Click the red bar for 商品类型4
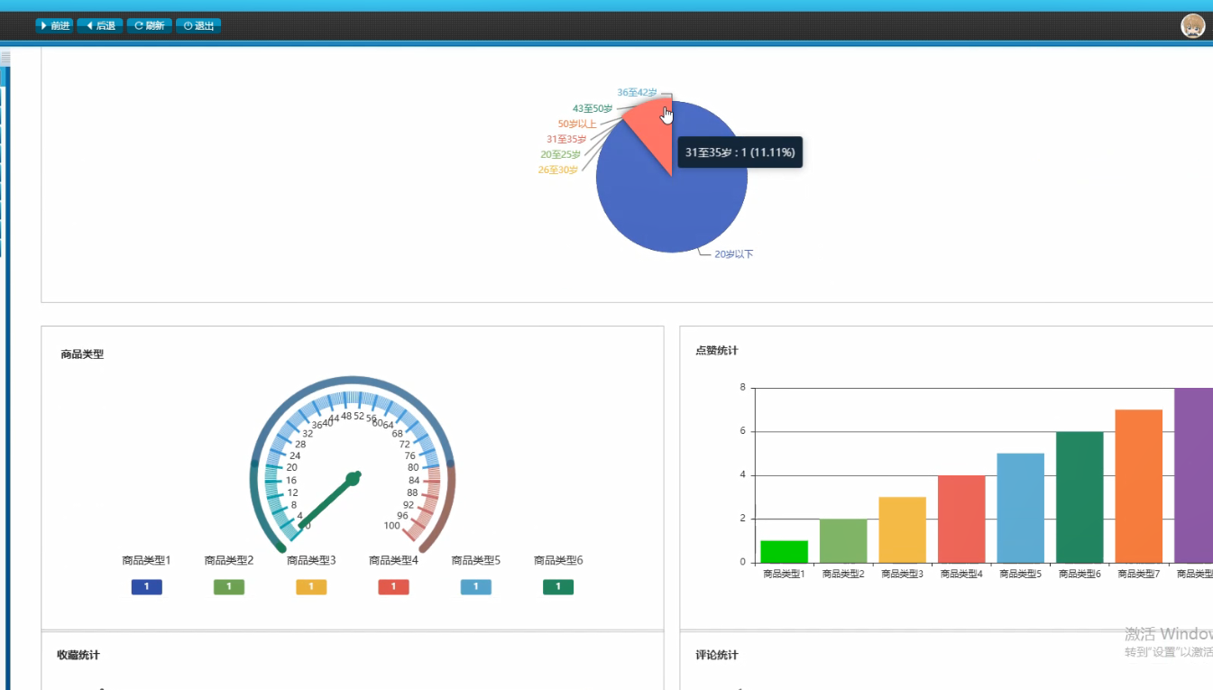Screen dimensions: 1213x690 [x=961, y=520]
